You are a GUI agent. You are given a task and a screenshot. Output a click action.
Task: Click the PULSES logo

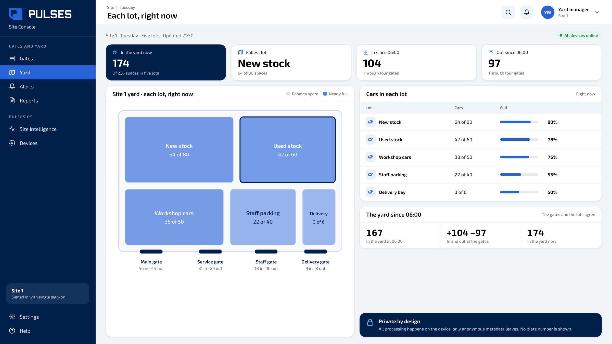[40, 14]
